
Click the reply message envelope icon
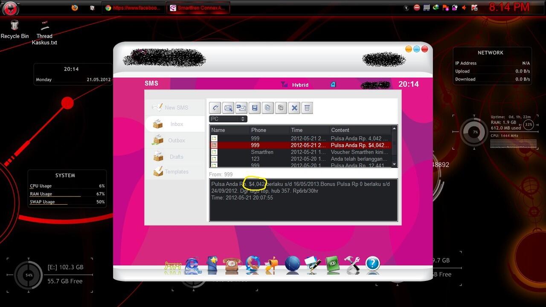(x=228, y=108)
